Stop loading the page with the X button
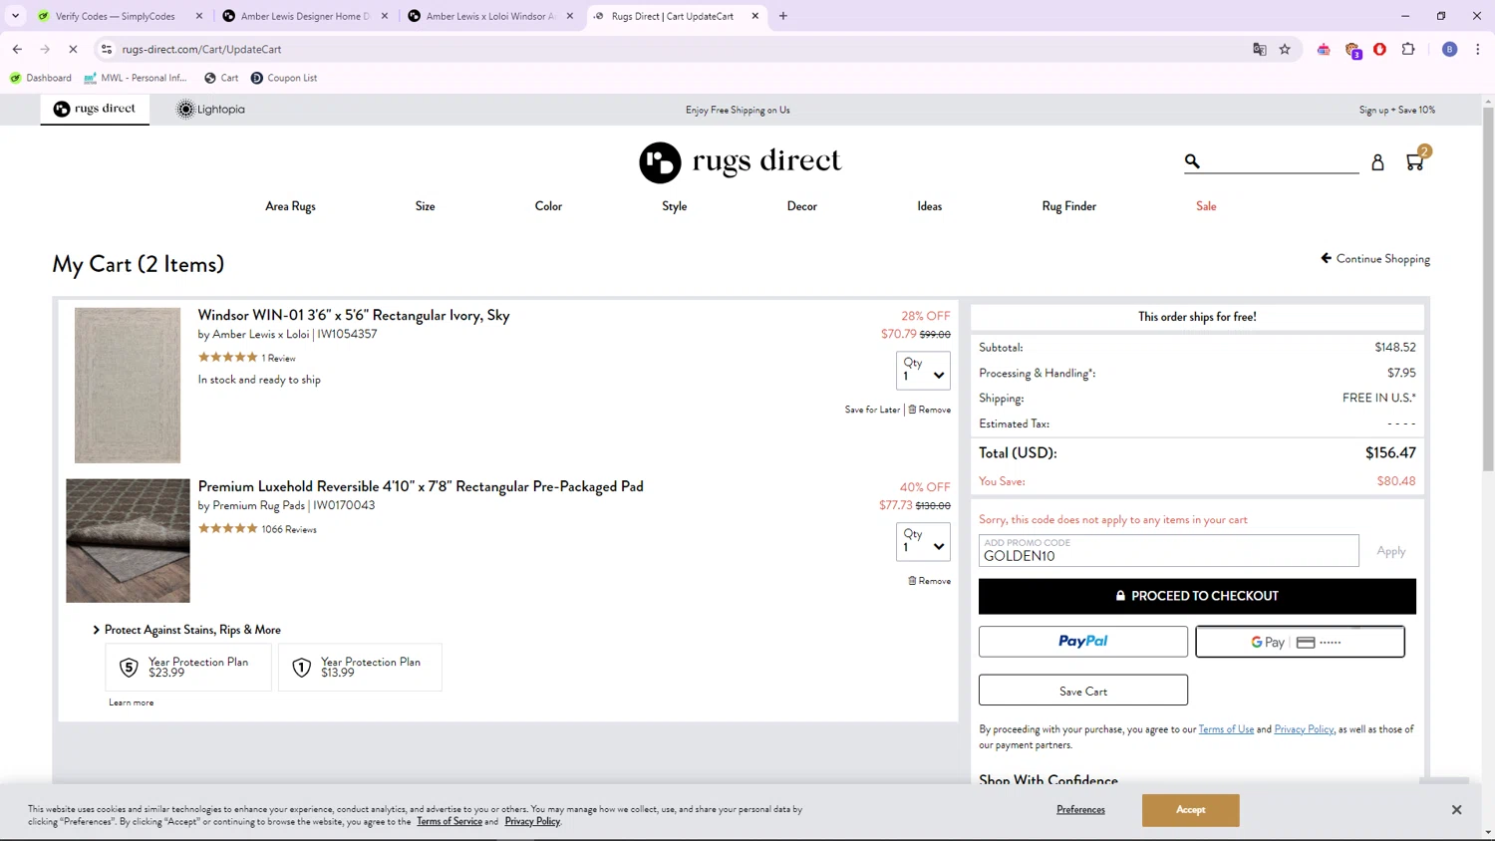 (x=73, y=49)
